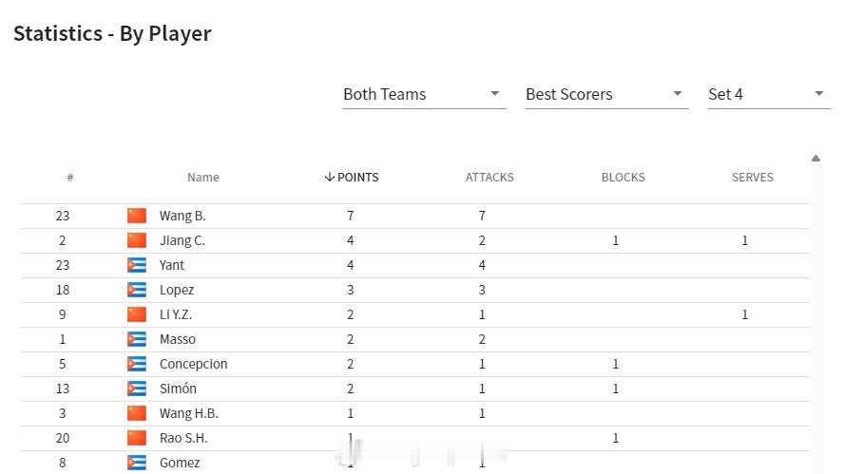Open the Both Teams dropdown

coord(424,95)
